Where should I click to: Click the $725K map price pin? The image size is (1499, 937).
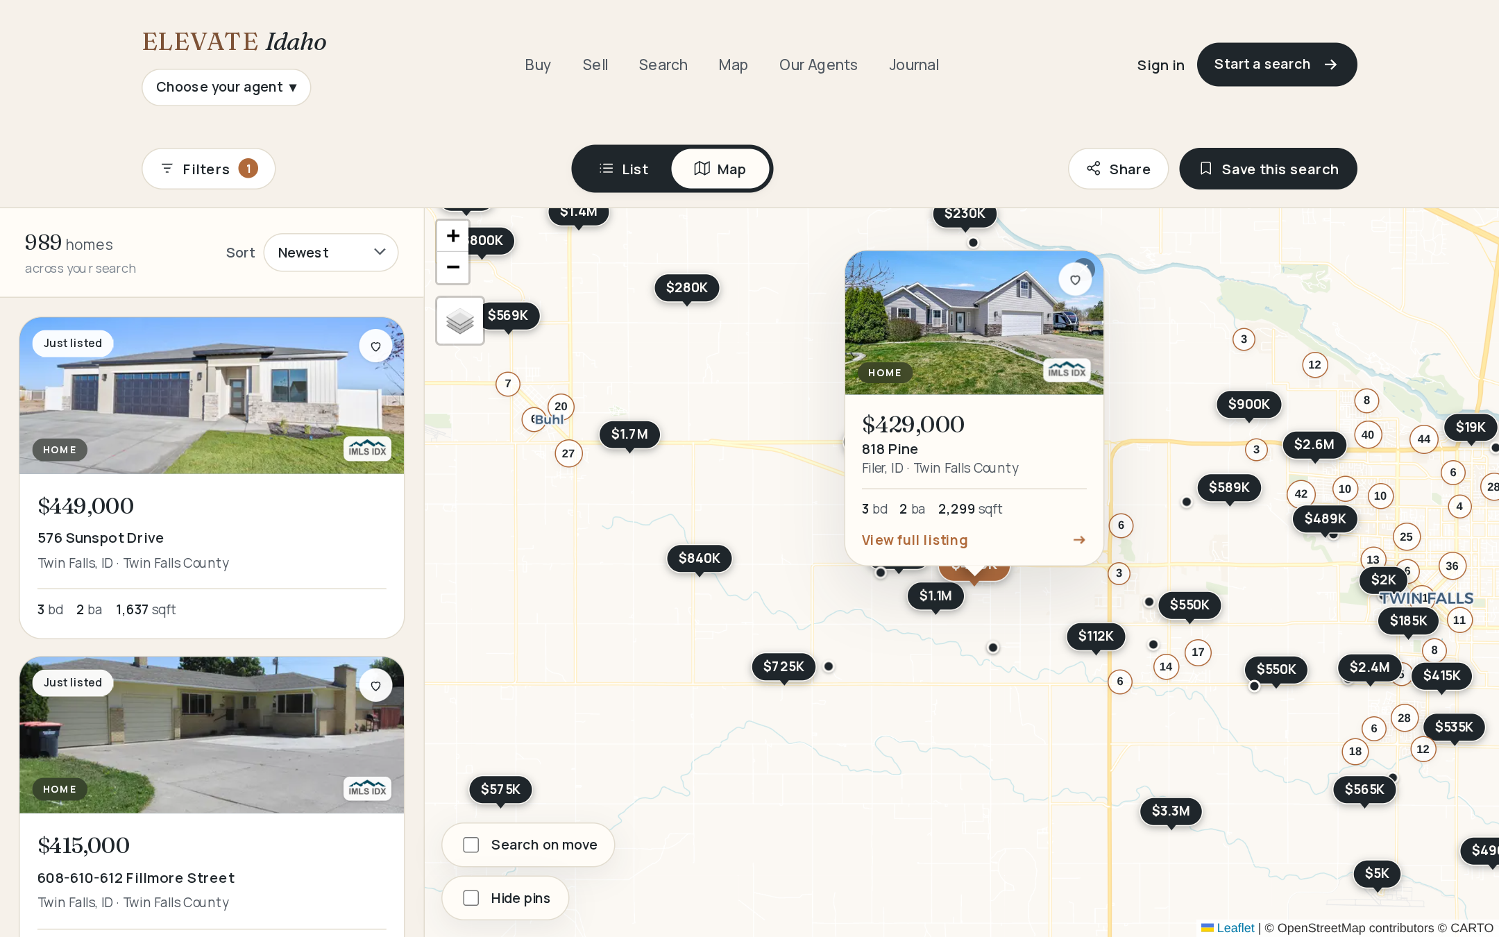[784, 667]
